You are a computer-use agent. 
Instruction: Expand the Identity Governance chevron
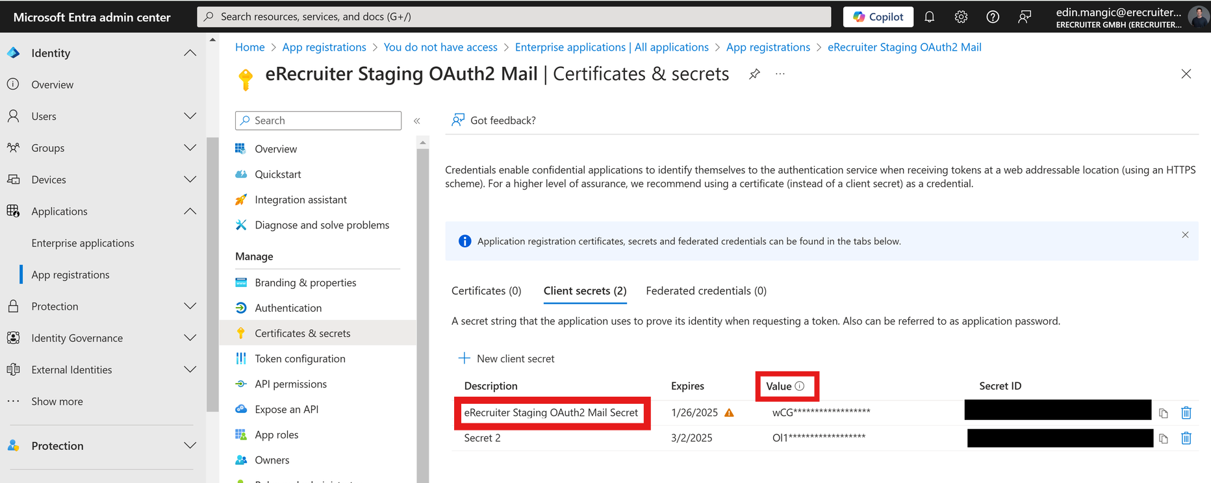click(190, 338)
